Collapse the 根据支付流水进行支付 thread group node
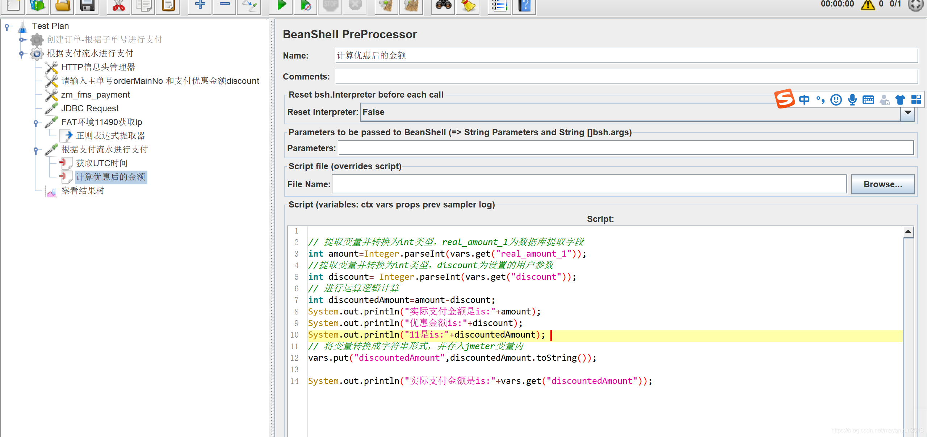The height and width of the screenshot is (437, 927). pyautogui.click(x=21, y=54)
